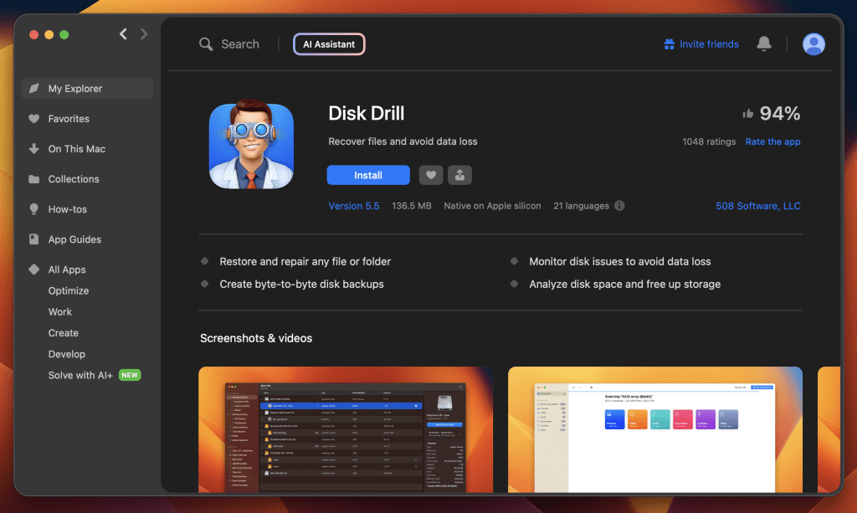
Task: Select All Apps in the sidebar
Action: point(67,269)
